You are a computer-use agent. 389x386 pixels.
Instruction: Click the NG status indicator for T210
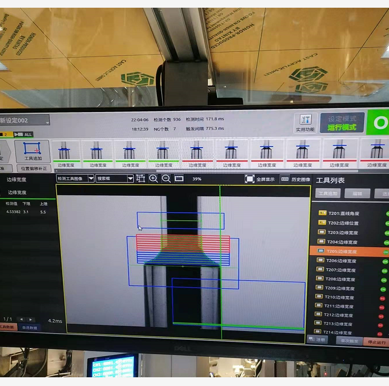click(x=382, y=298)
